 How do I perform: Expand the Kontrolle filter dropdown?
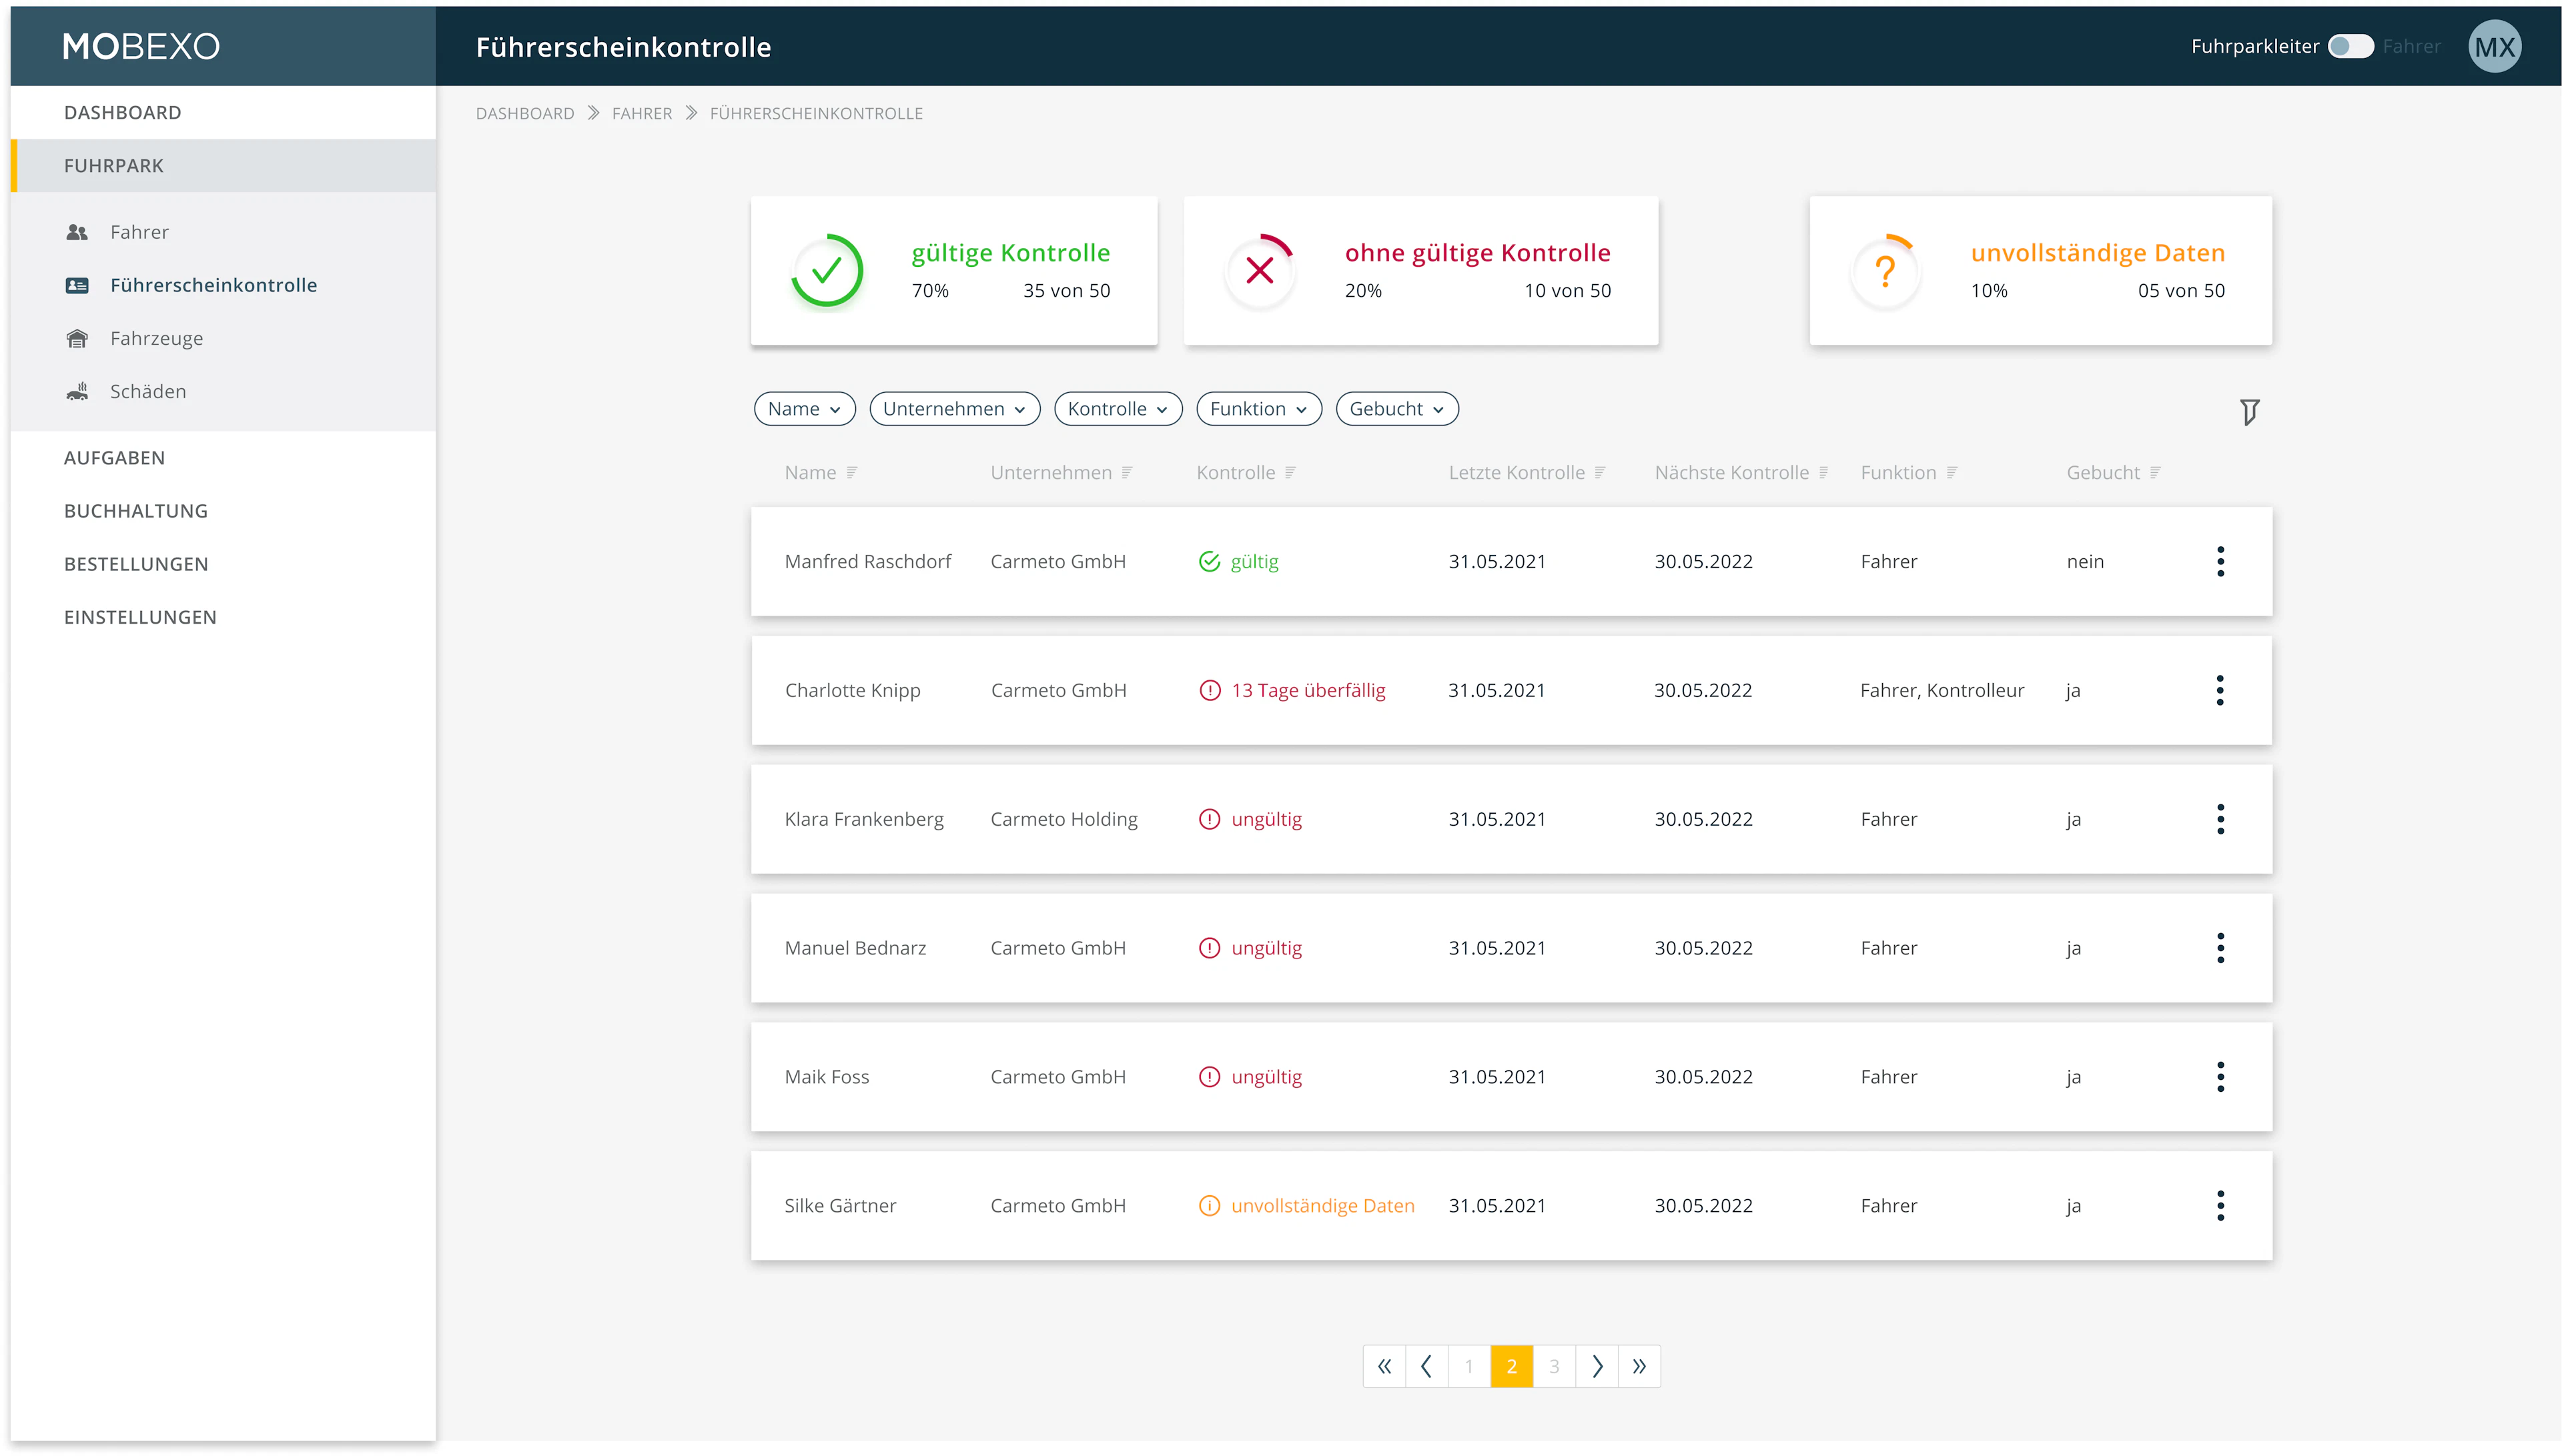[x=1118, y=408]
